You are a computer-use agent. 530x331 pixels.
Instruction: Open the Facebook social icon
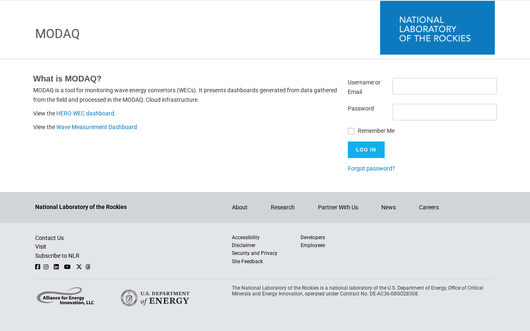(38, 267)
